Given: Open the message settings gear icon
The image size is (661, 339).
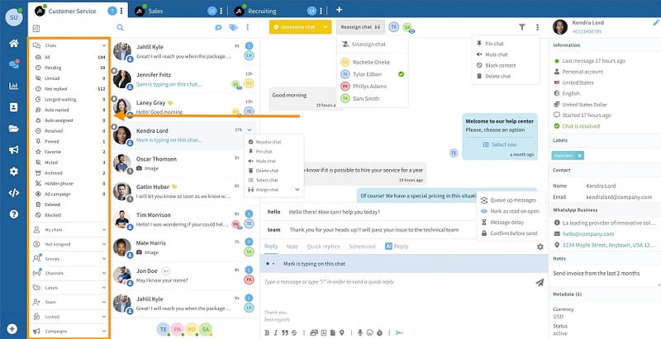Looking at the screenshot, I should point(540,247).
